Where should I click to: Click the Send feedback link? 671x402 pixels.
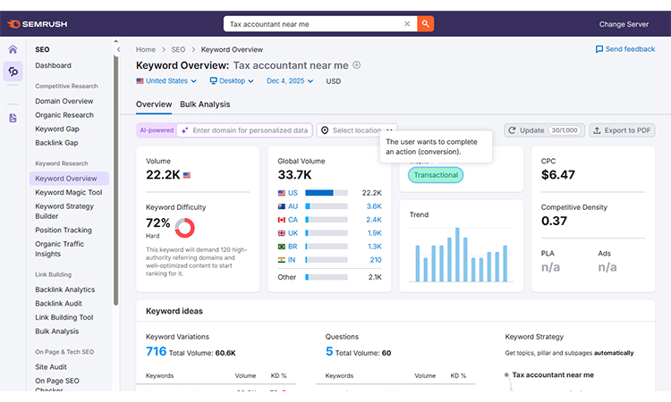point(625,49)
